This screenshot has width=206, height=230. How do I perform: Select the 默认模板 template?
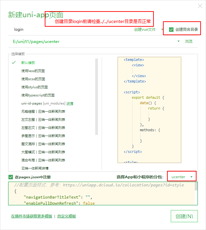click(28, 63)
